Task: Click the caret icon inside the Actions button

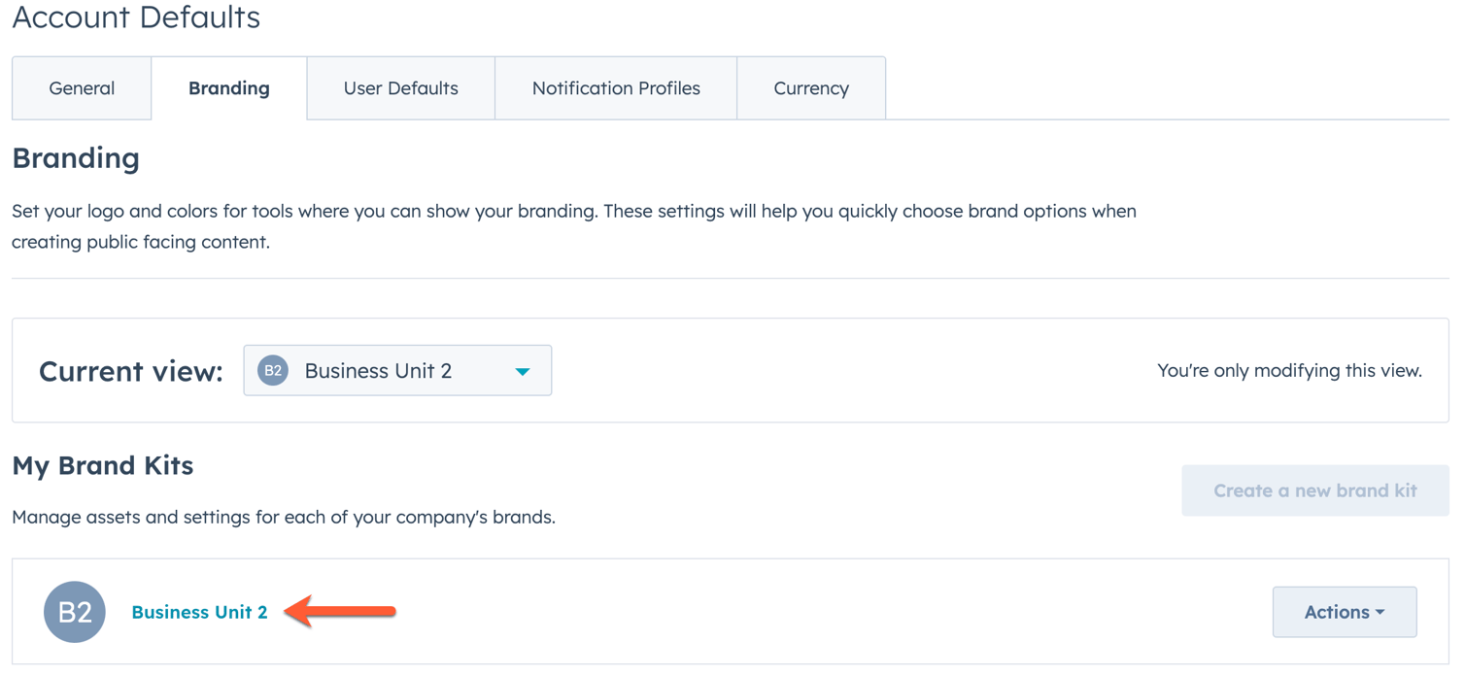Action: point(1379,612)
